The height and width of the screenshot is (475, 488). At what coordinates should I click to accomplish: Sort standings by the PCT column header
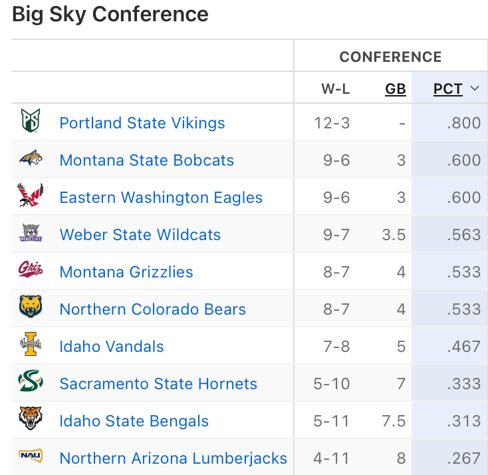coord(447,89)
